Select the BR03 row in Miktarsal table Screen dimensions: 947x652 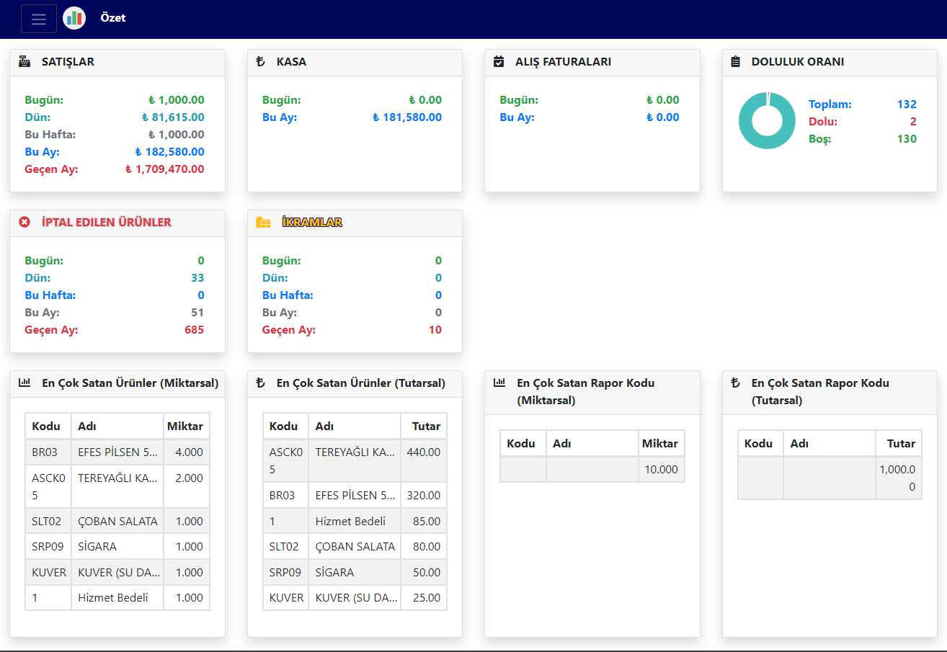coord(117,452)
